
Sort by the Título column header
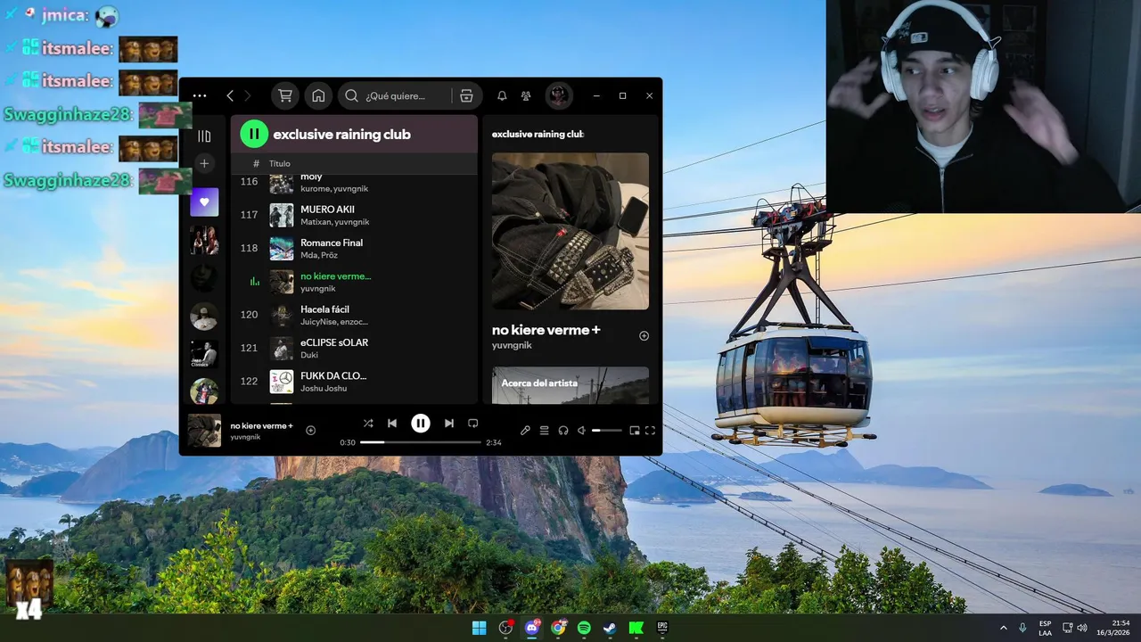coord(280,164)
